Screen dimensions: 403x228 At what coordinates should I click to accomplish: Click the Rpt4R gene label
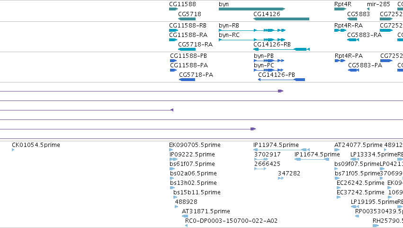343,4
